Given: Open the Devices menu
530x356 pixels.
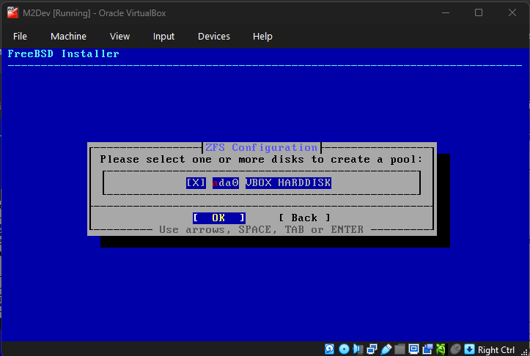Looking at the screenshot, I should (213, 36).
